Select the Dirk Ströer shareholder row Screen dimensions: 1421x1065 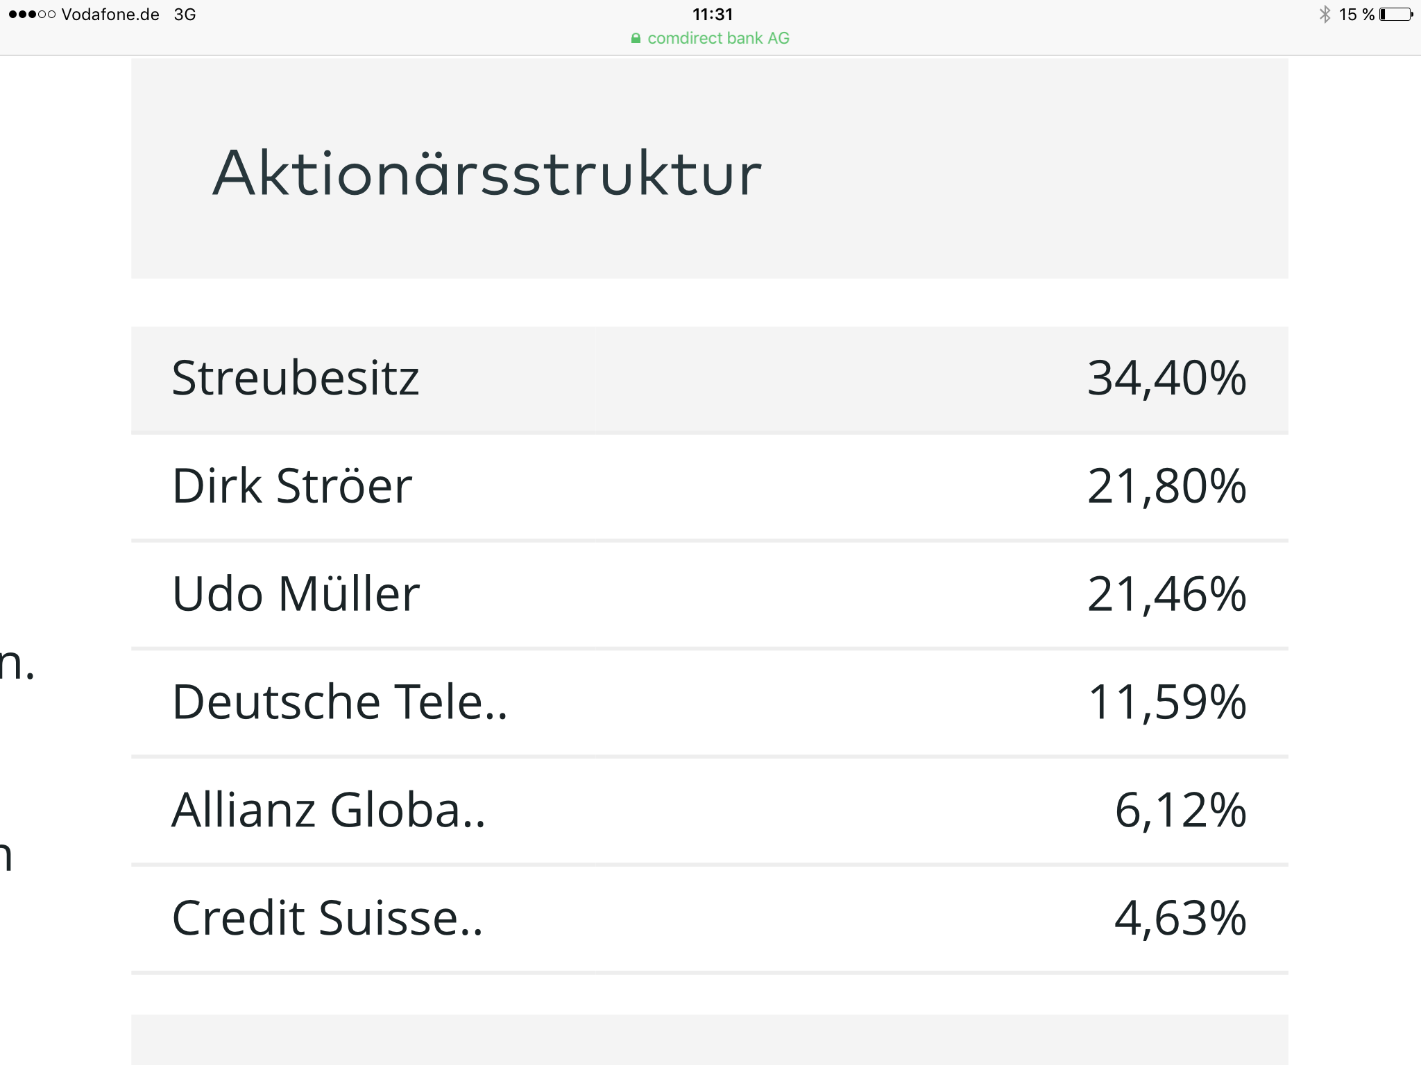click(710, 485)
